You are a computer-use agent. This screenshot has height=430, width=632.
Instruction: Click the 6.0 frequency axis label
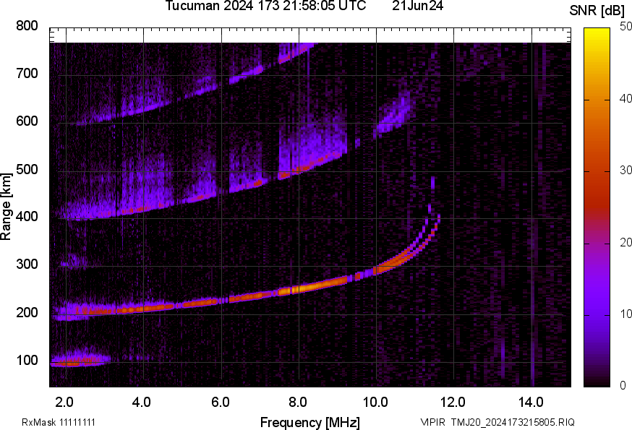[x=220, y=403]
